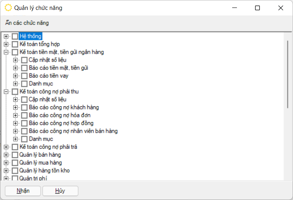Image resolution: width=293 pixels, height=200 pixels.
Task: Check the Kế toán tổng hợp box
Action: coord(15,44)
